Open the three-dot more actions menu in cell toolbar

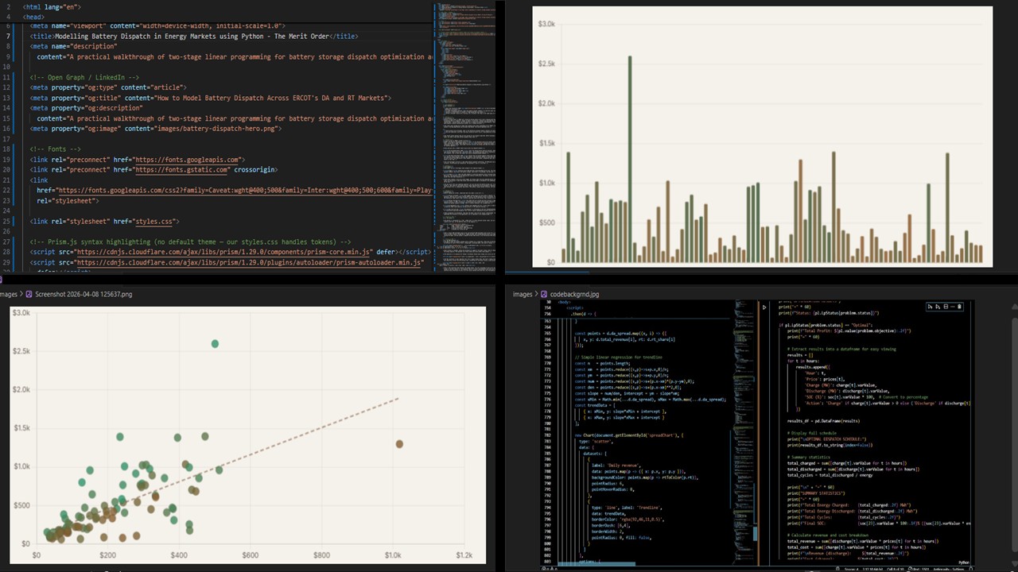tap(952, 307)
